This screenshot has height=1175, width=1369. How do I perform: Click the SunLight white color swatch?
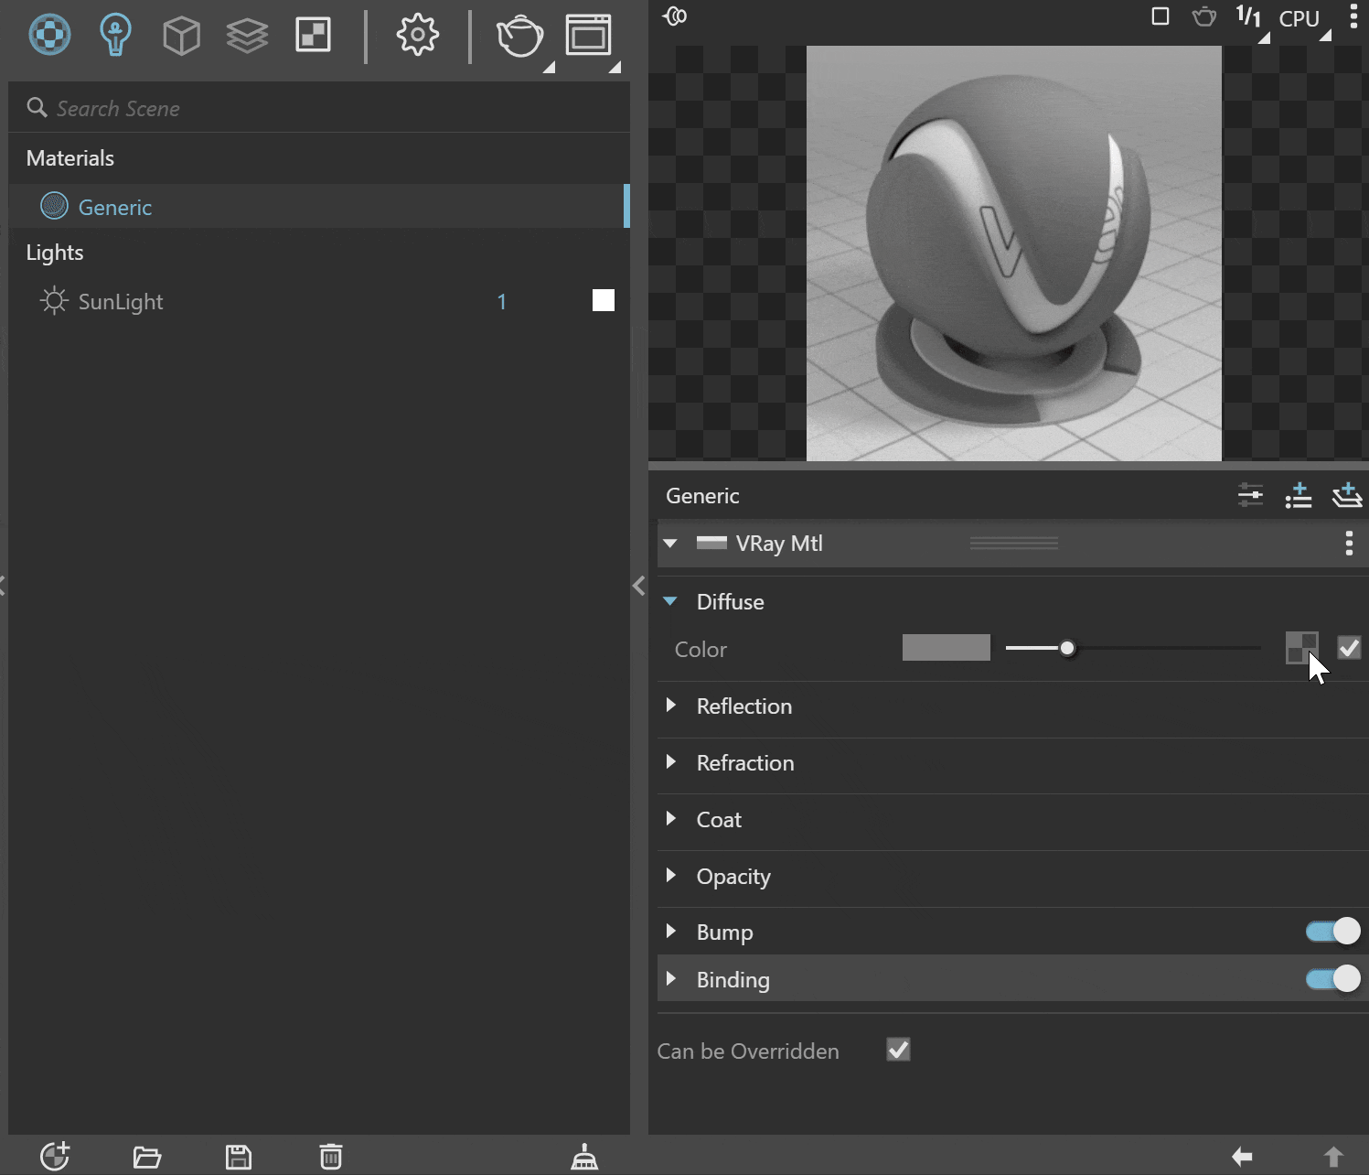604,300
